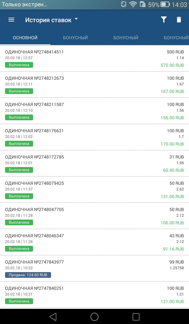Image resolution: width=189 pixels, height=324 pixels.
Task: Tap the battery status icon
Action: pos(165,4)
